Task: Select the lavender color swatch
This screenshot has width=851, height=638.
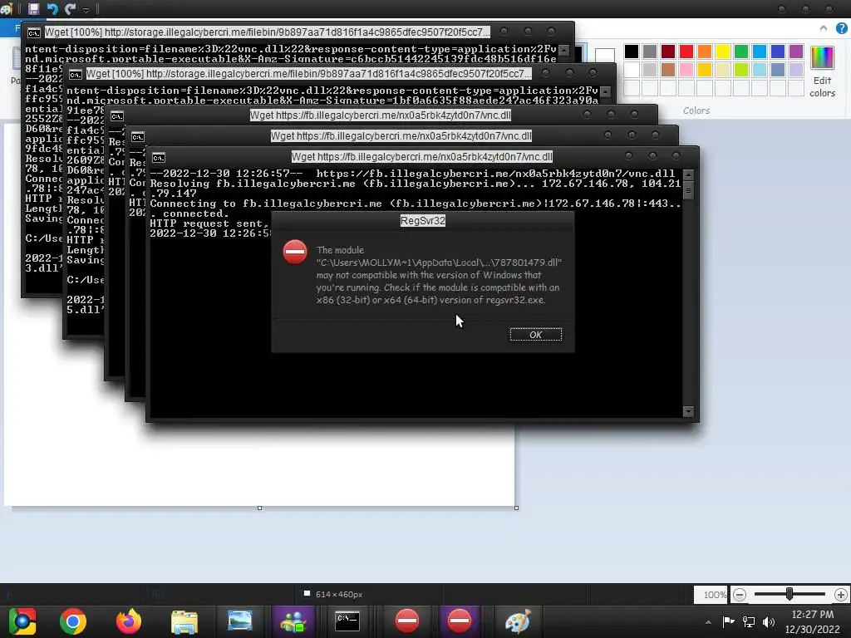Action: pyautogui.click(x=796, y=70)
